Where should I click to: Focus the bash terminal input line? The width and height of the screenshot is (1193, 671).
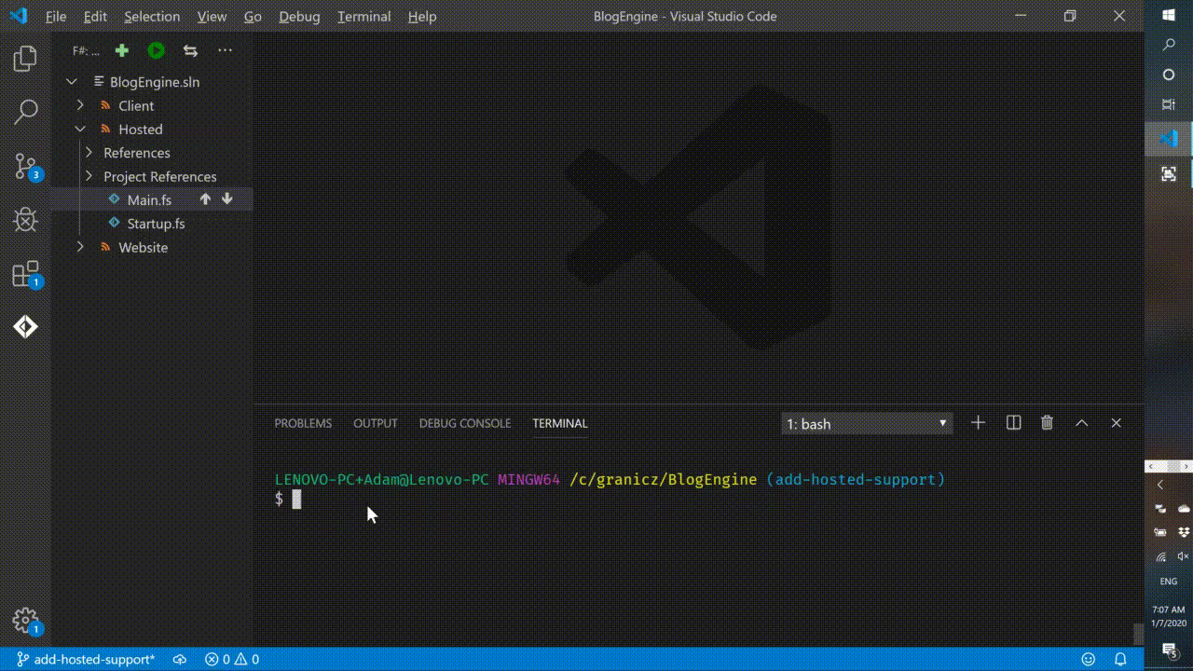pyautogui.click(x=699, y=500)
